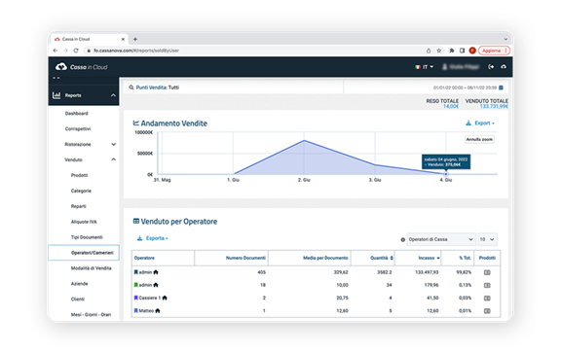Image resolution: width=561 pixels, height=352 pixels.
Task: Reload the page in browser toolbar
Action: click(76, 51)
